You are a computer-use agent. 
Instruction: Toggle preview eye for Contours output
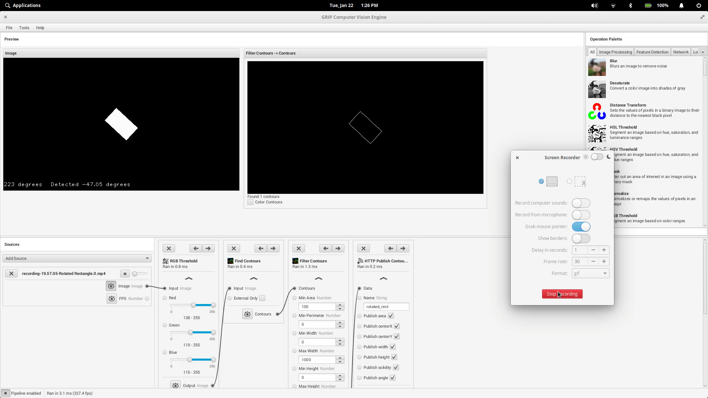pyautogui.click(x=247, y=314)
